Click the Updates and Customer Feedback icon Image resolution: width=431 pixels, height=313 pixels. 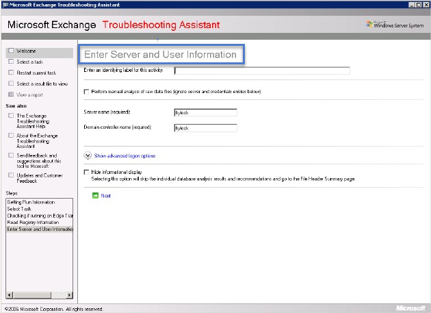[x=11, y=175]
